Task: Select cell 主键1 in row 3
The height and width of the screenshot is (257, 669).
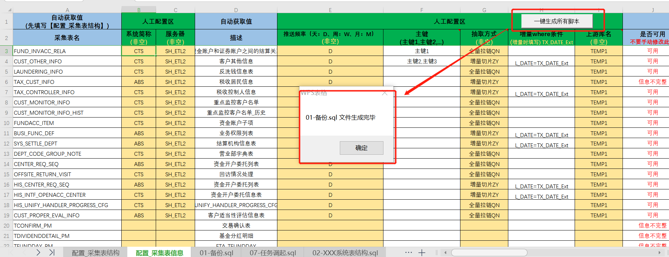Action: click(x=422, y=51)
